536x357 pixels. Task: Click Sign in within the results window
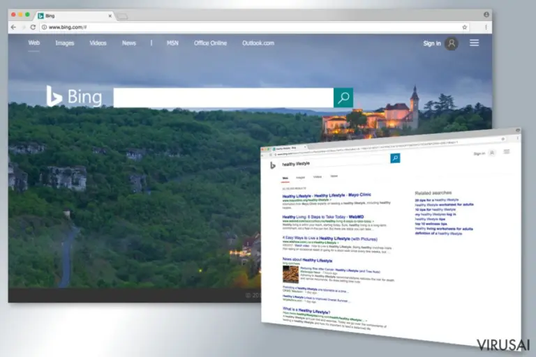[479, 153]
